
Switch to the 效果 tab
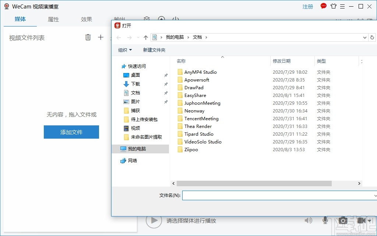[86, 19]
